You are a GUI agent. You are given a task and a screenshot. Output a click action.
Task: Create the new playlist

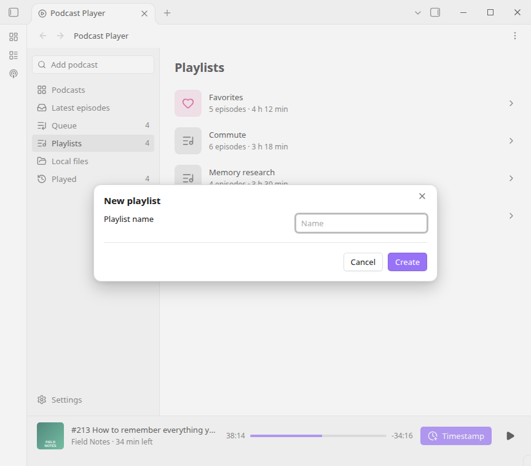coord(407,262)
